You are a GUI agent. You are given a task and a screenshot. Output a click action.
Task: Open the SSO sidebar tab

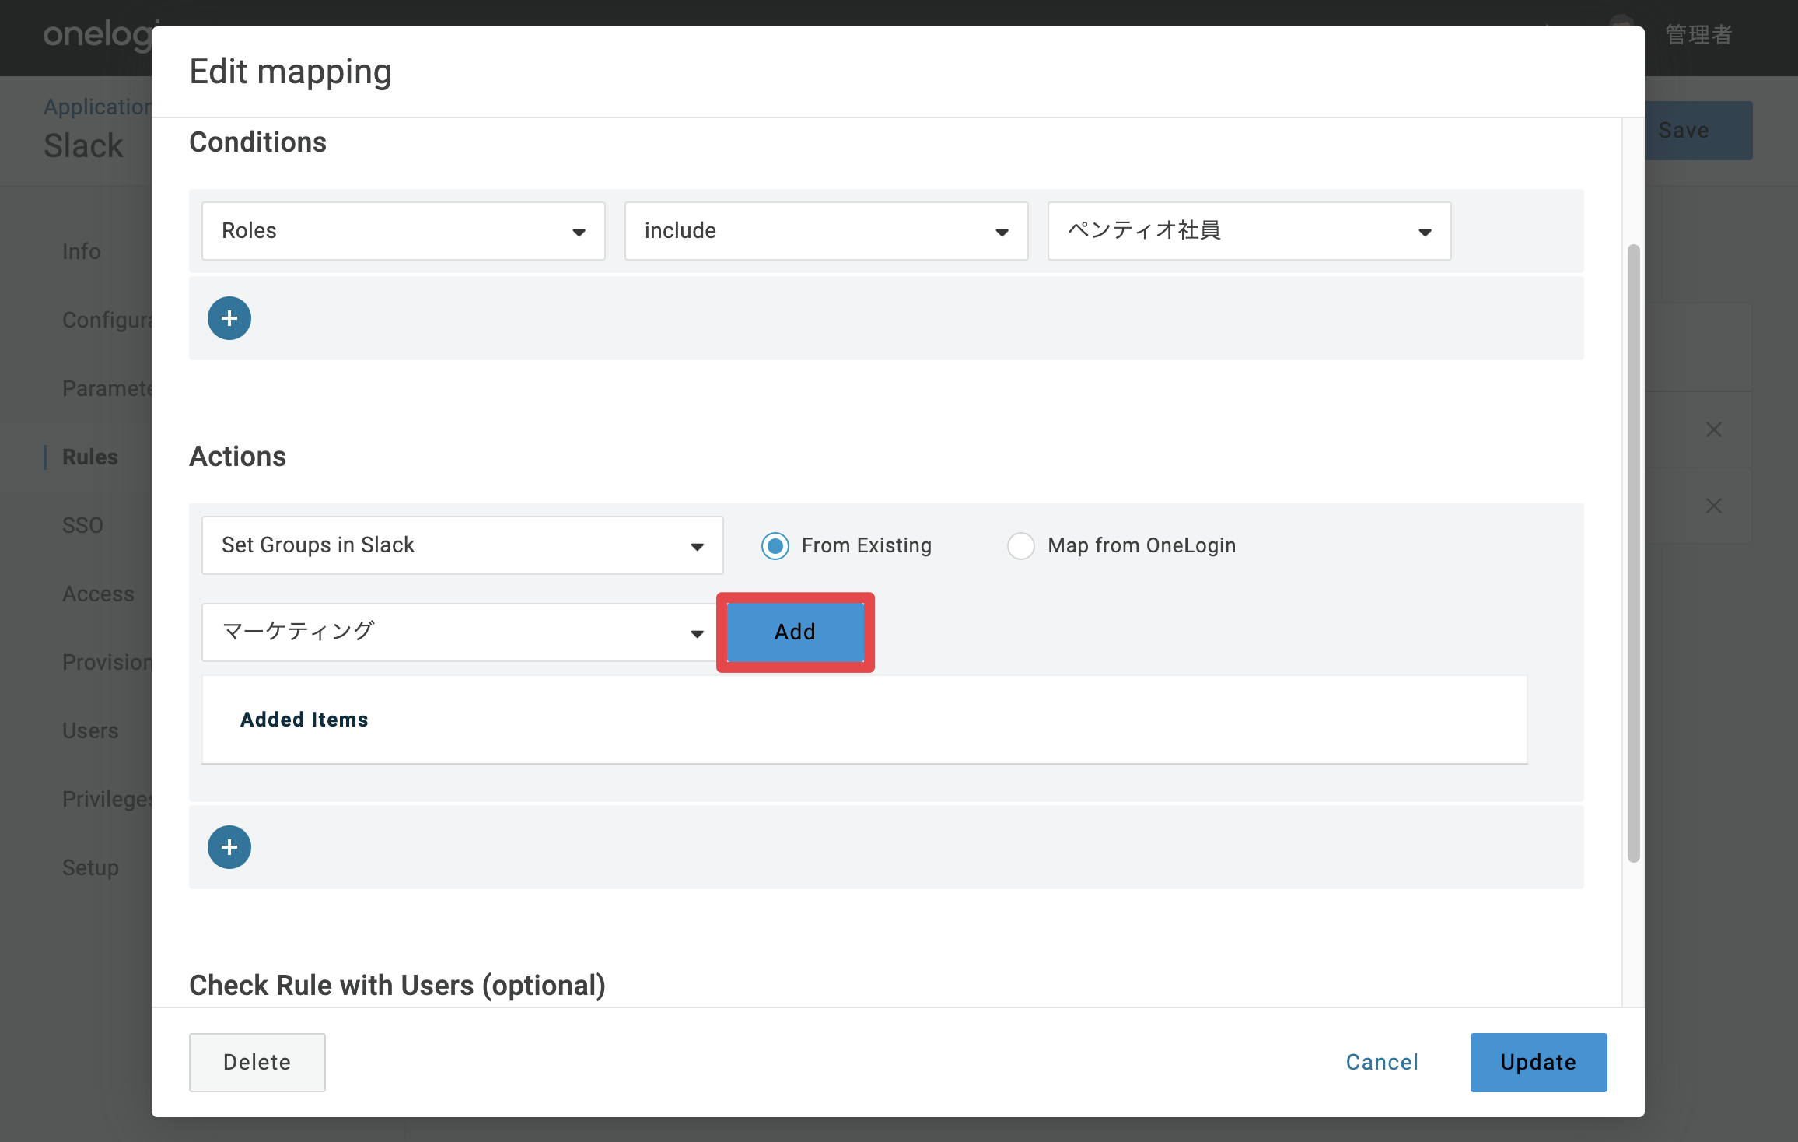82,526
